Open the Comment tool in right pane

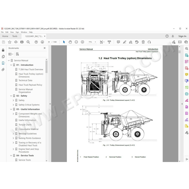pos(187,74)
